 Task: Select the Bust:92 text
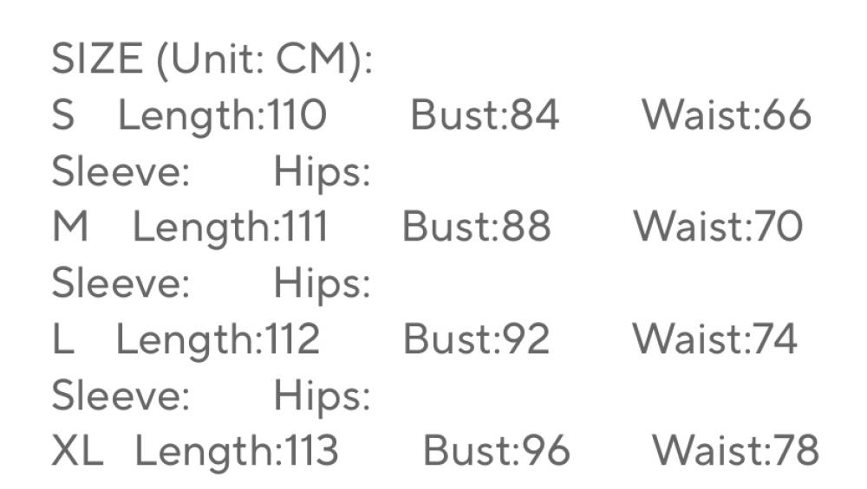(x=476, y=339)
